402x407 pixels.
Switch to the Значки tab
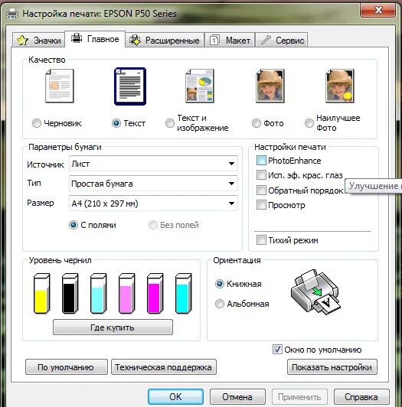[38, 41]
